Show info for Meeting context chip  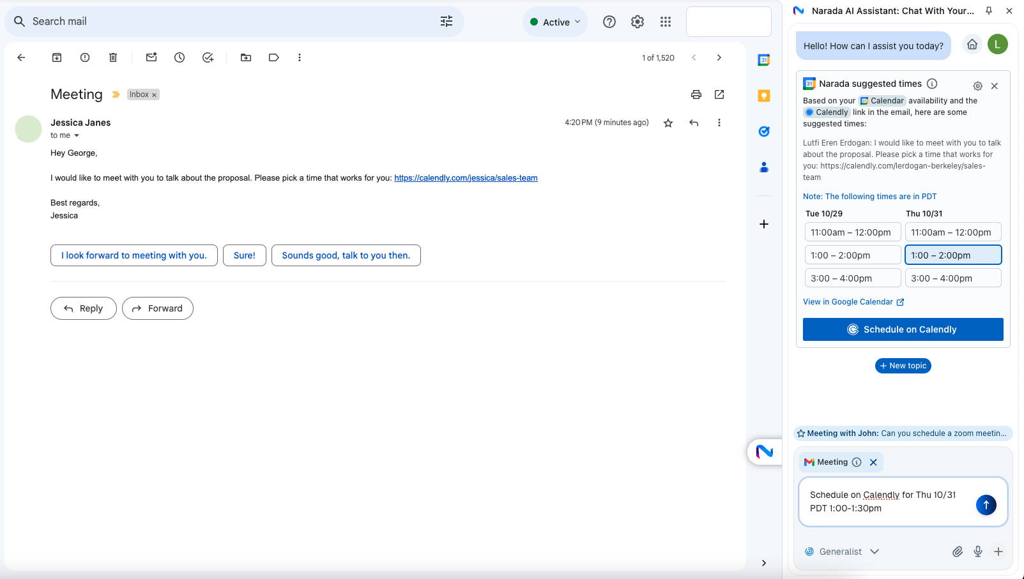[857, 462]
